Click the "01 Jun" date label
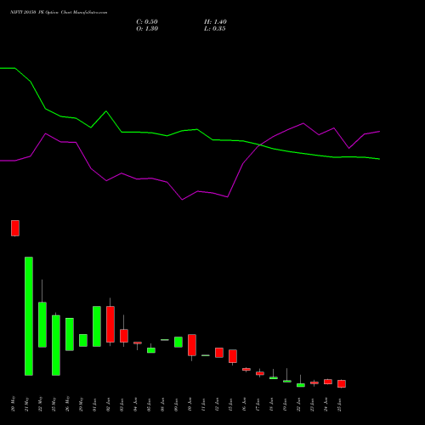Viewport: 425px width, 425px height. pos(94,405)
